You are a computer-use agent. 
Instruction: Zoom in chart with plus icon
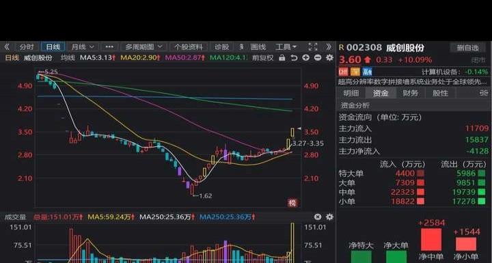306,58
